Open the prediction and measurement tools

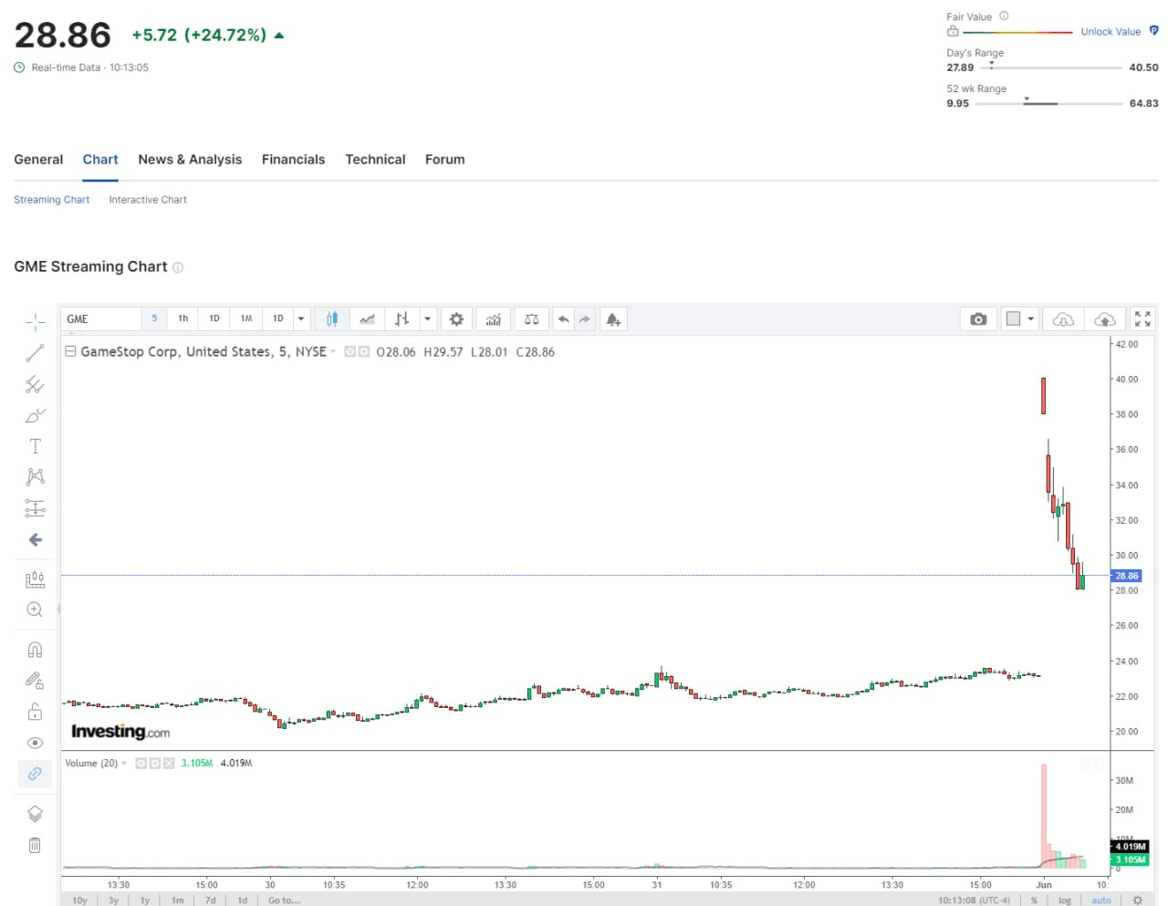click(35, 508)
